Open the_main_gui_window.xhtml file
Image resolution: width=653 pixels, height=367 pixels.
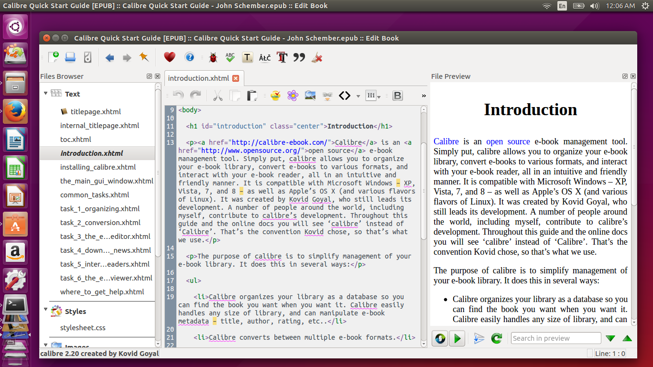(x=107, y=181)
